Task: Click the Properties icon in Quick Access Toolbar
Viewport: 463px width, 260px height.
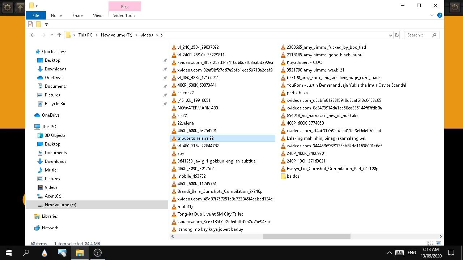Action: (x=30, y=25)
